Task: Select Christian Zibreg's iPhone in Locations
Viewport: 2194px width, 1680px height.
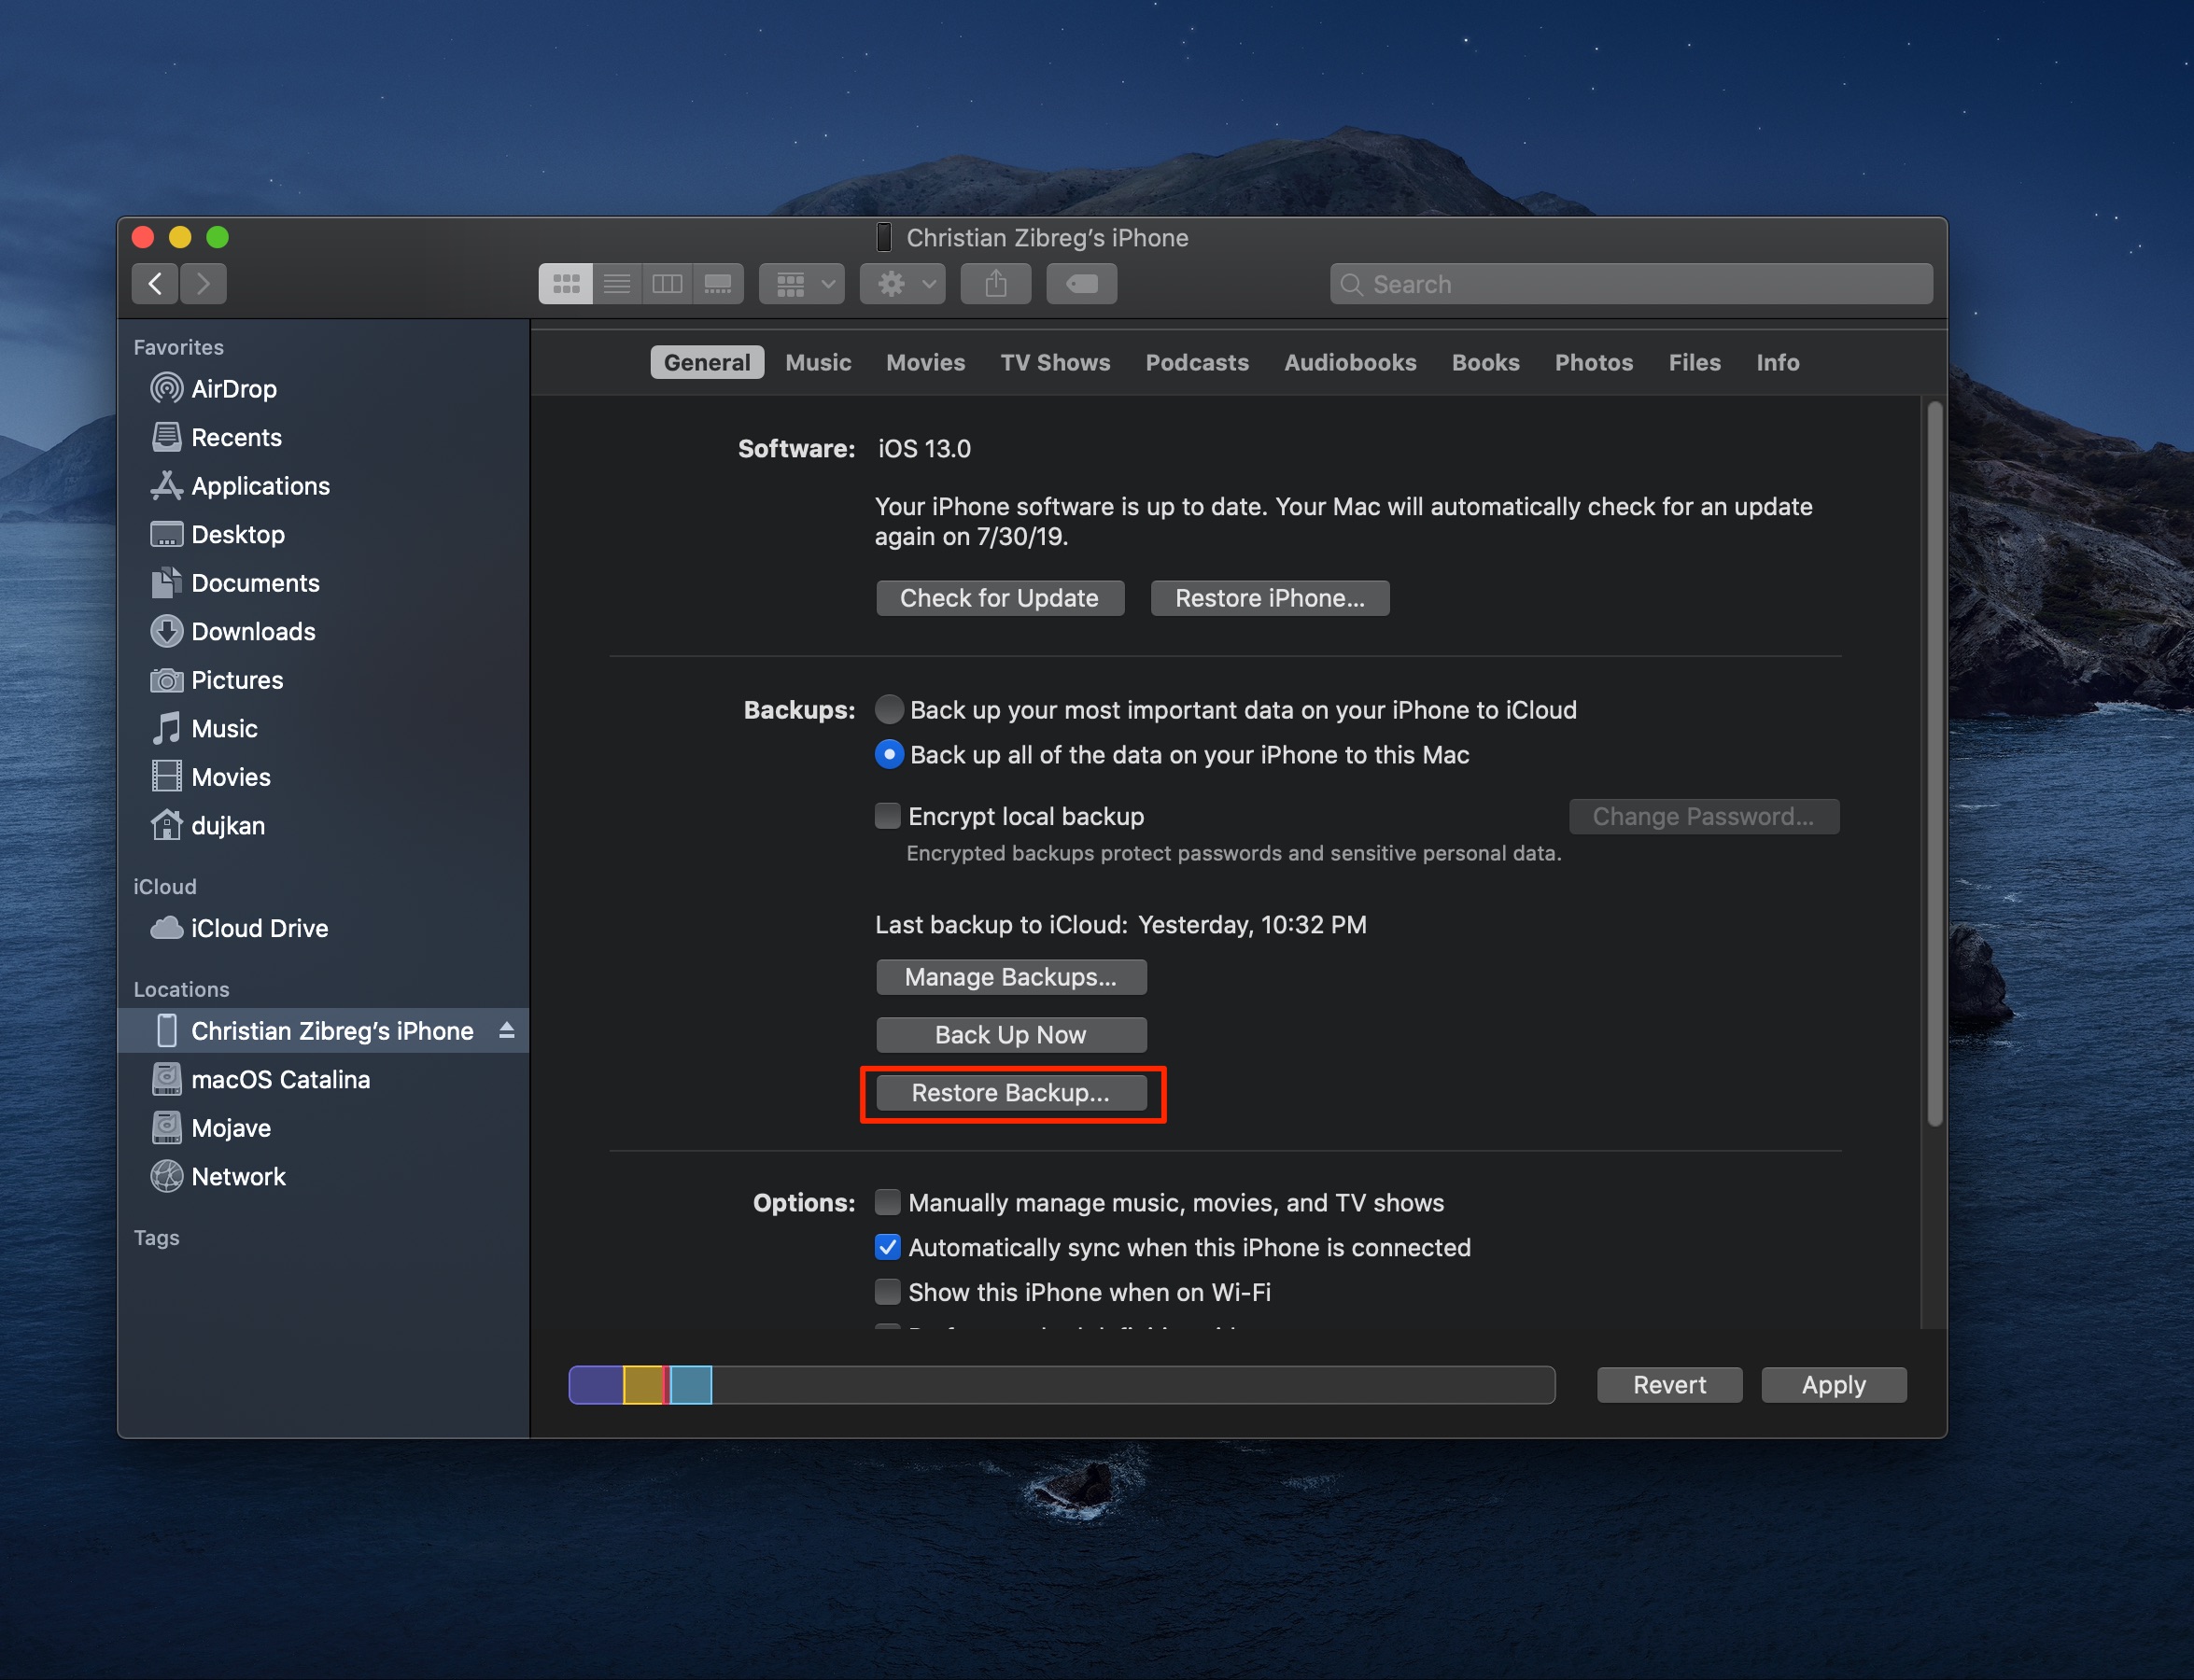Action: (323, 1031)
